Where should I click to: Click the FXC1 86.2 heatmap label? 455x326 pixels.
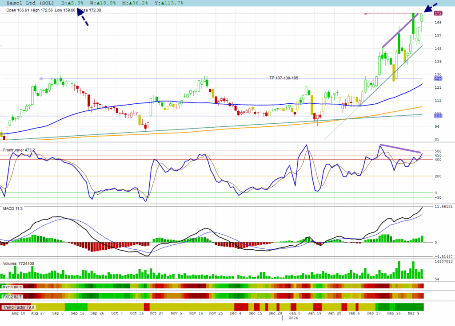tap(12, 287)
